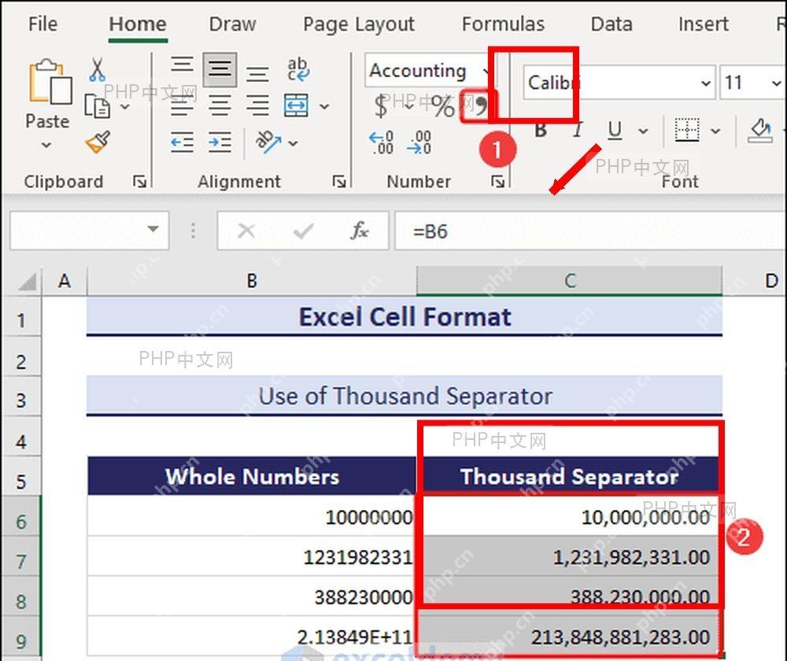Viewport: 787px width, 661px height.
Task: Toggle Bold formatting
Action: pos(541,131)
